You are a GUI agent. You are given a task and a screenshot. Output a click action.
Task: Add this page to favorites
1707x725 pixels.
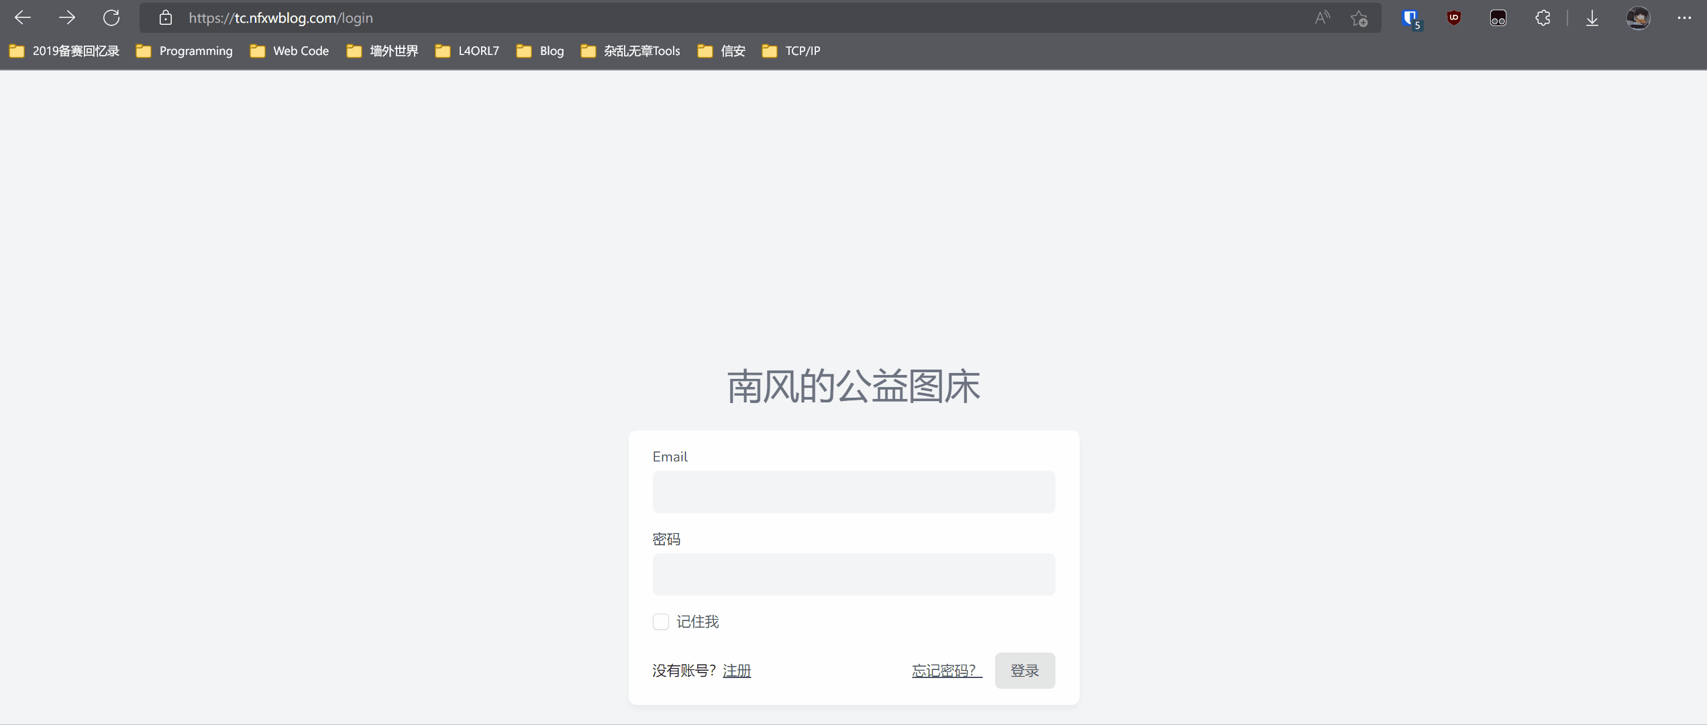pos(1359,18)
